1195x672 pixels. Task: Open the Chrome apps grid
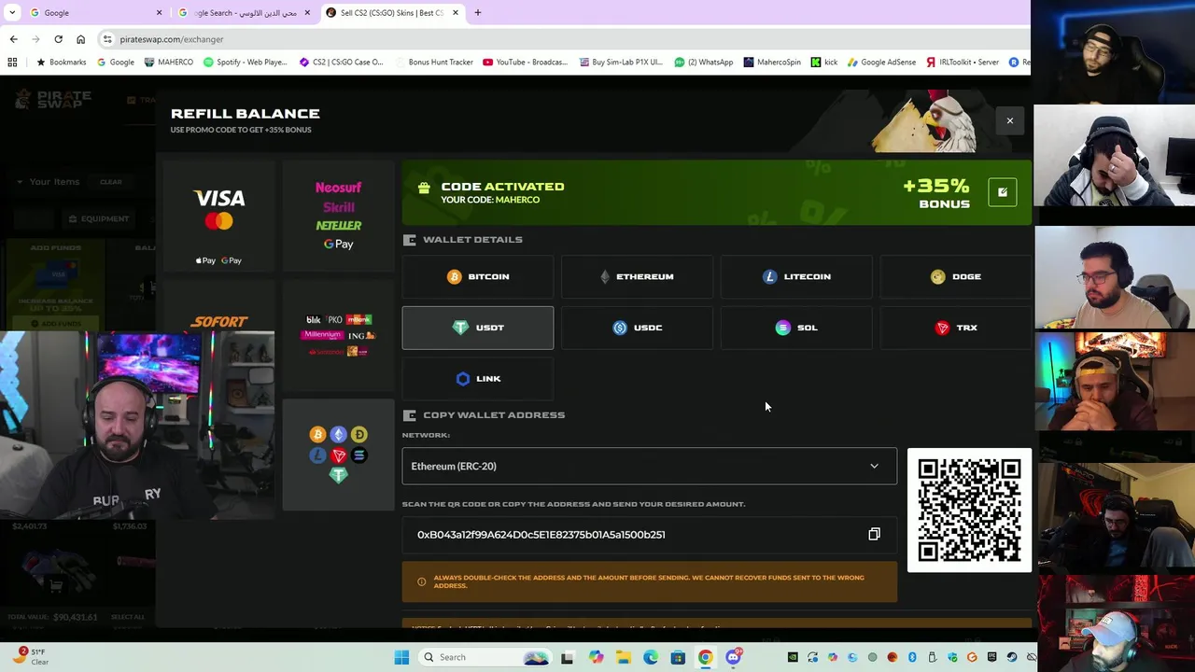[x=12, y=63]
